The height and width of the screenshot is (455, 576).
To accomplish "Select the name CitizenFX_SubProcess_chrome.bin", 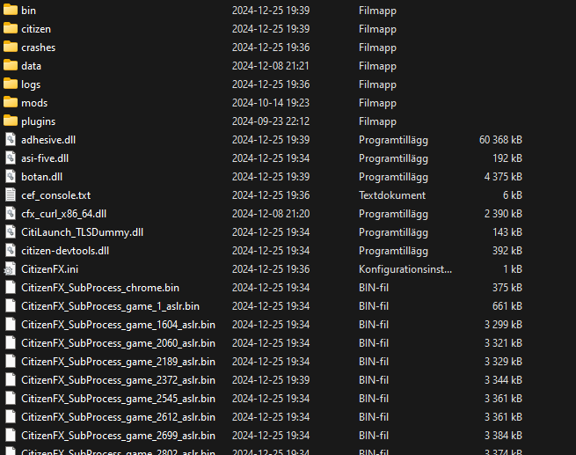I will click(100, 288).
